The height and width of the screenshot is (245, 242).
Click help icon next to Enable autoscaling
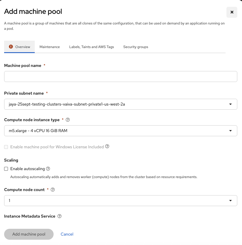48,169
